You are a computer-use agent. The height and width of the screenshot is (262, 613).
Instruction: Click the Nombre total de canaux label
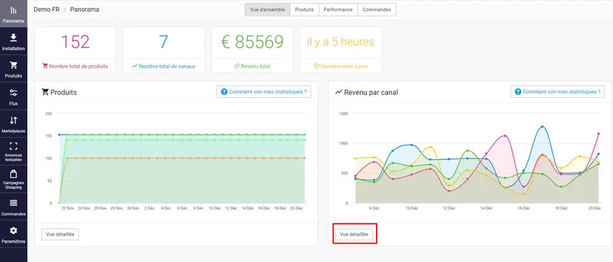click(x=167, y=67)
